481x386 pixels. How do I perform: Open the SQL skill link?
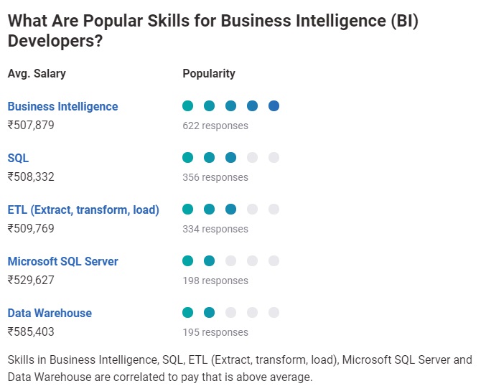(18, 158)
